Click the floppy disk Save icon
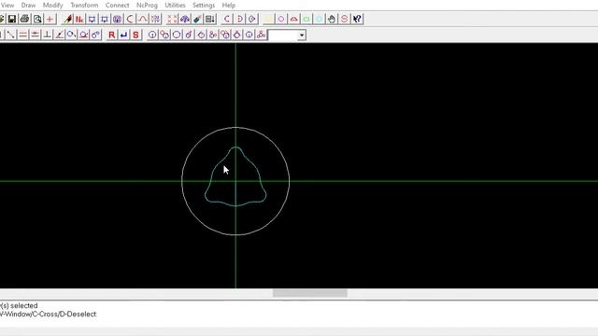 (12, 19)
